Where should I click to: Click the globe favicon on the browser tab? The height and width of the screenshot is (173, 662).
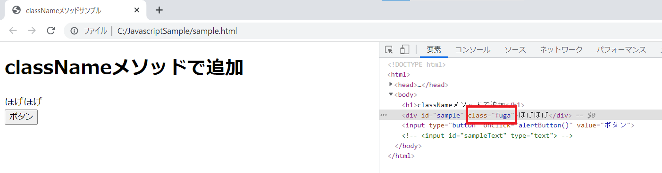[x=17, y=10]
